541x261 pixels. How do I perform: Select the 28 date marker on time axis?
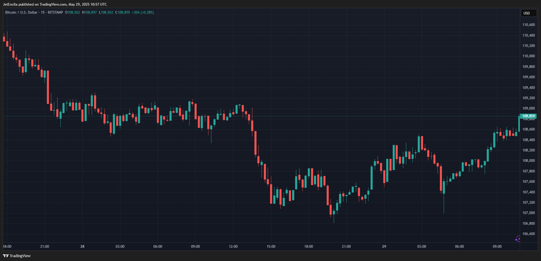coord(82,247)
